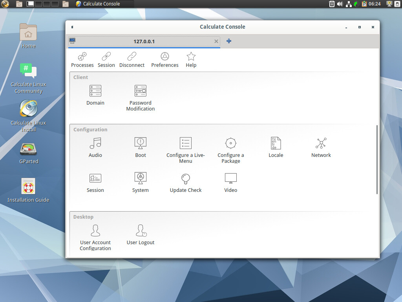This screenshot has width=402, height=302.
Task: Switch to the first workspace
Action: click(30, 4)
